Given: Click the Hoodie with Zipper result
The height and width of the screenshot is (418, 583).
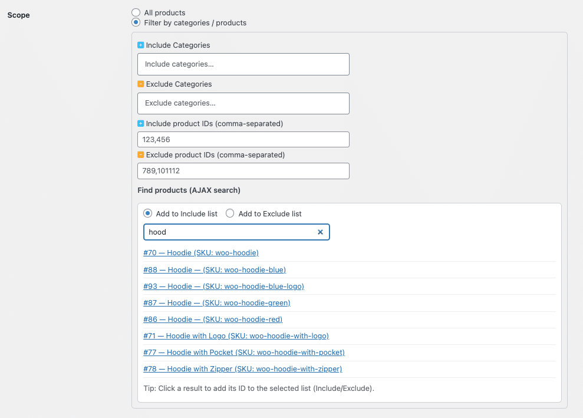Looking at the screenshot, I should 242,368.
